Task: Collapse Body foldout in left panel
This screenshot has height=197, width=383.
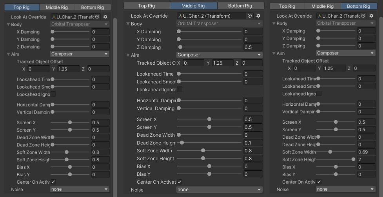Action: (x=8, y=24)
